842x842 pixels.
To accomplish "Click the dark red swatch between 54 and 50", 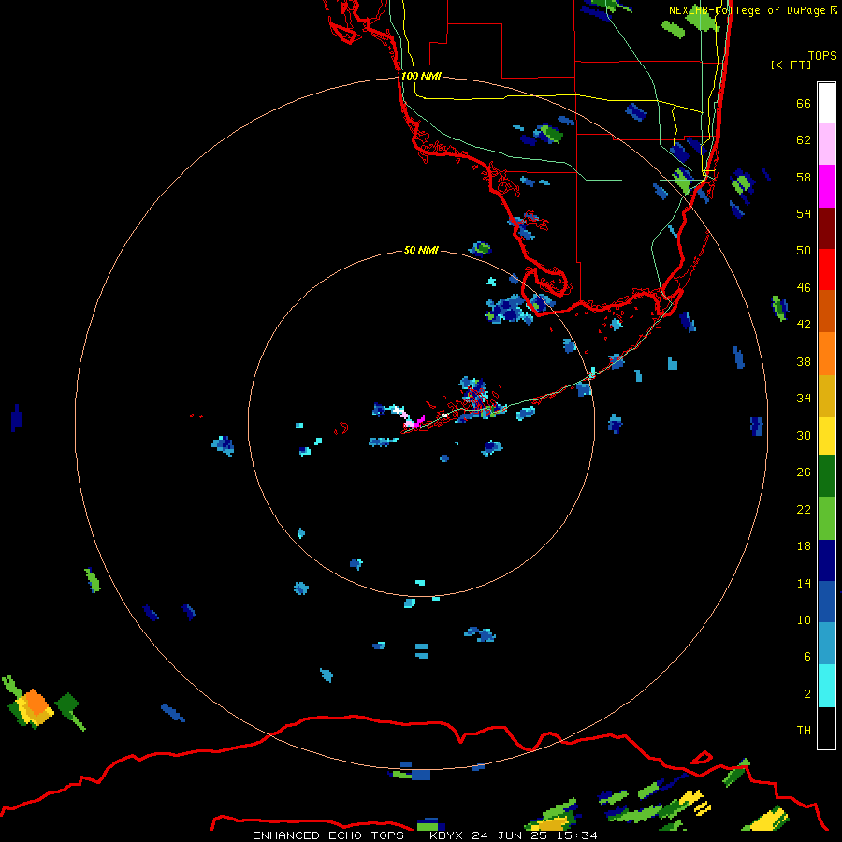I will tap(826, 227).
